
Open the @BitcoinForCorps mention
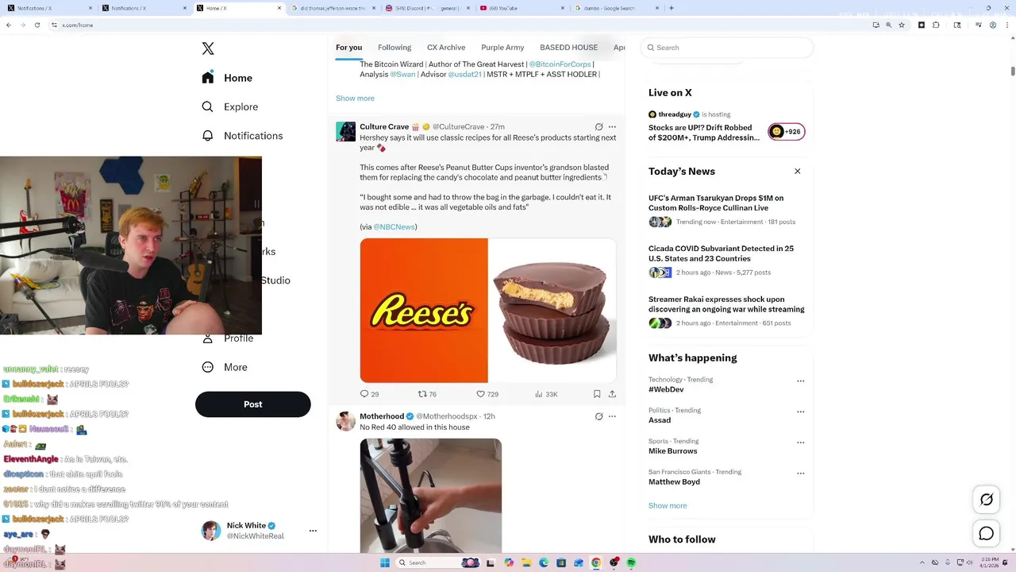(560, 64)
